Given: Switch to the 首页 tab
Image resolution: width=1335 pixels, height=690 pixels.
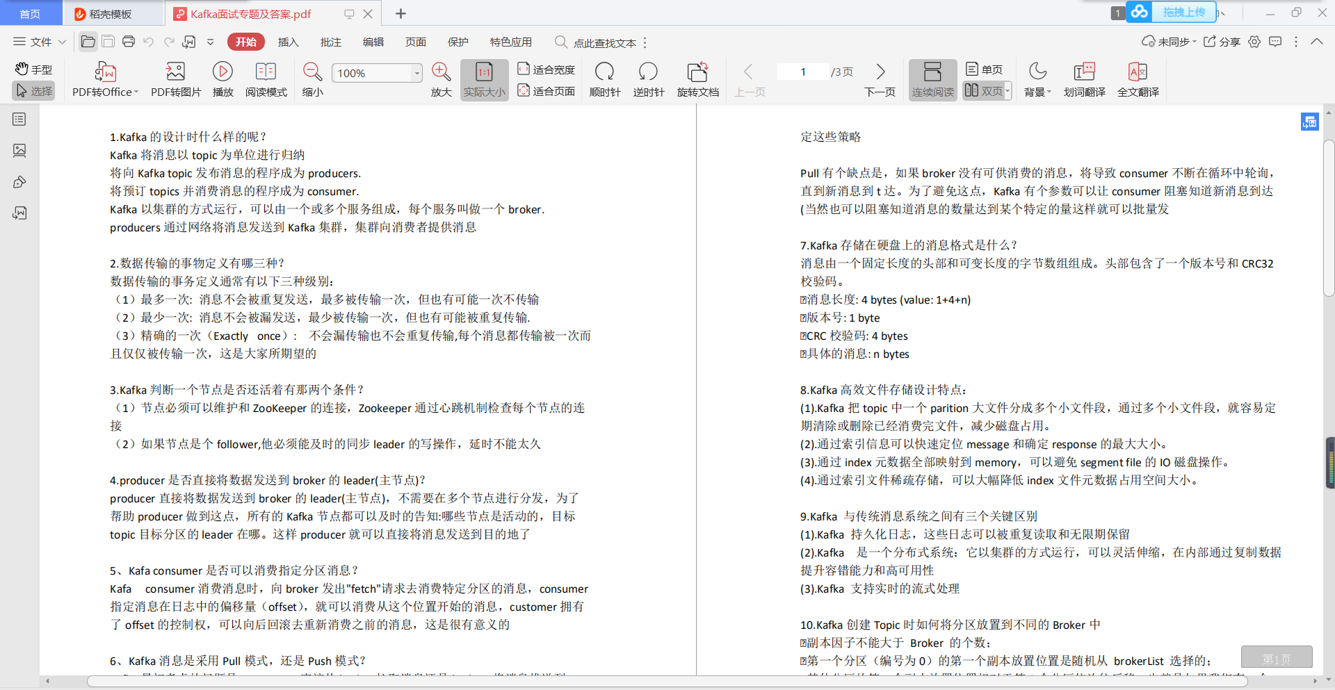Looking at the screenshot, I should pos(30,14).
